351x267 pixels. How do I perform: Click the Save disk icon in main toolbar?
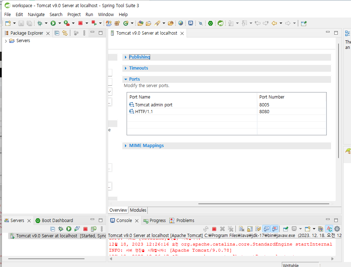[x=21, y=23]
